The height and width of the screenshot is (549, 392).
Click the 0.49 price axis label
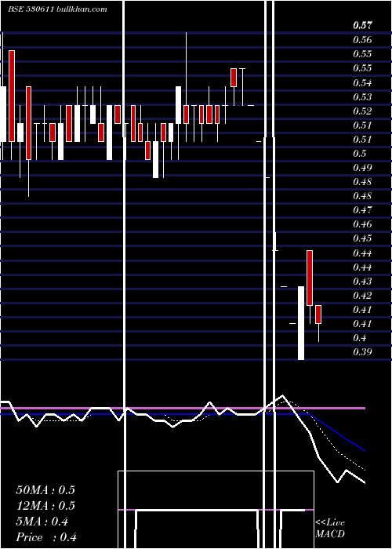pyautogui.click(x=362, y=167)
